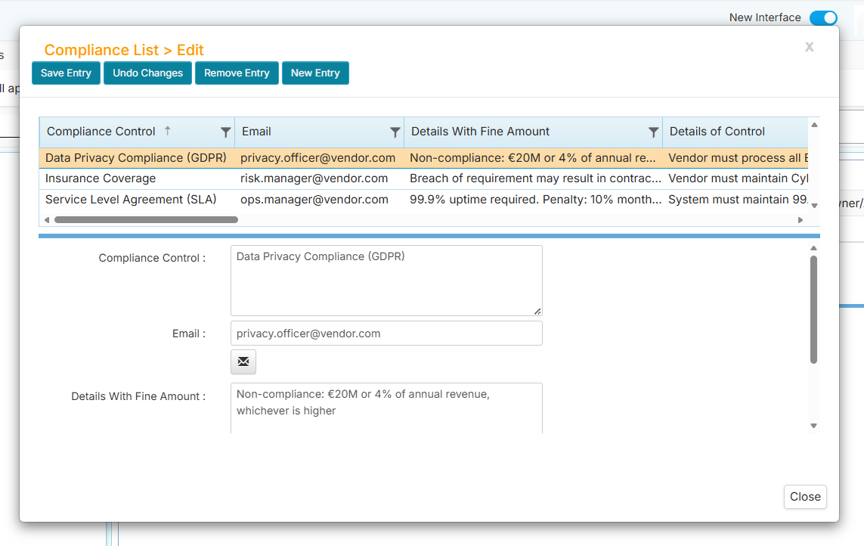Click the Compliance Control text area
864x546 pixels.
[x=386, y=281]
